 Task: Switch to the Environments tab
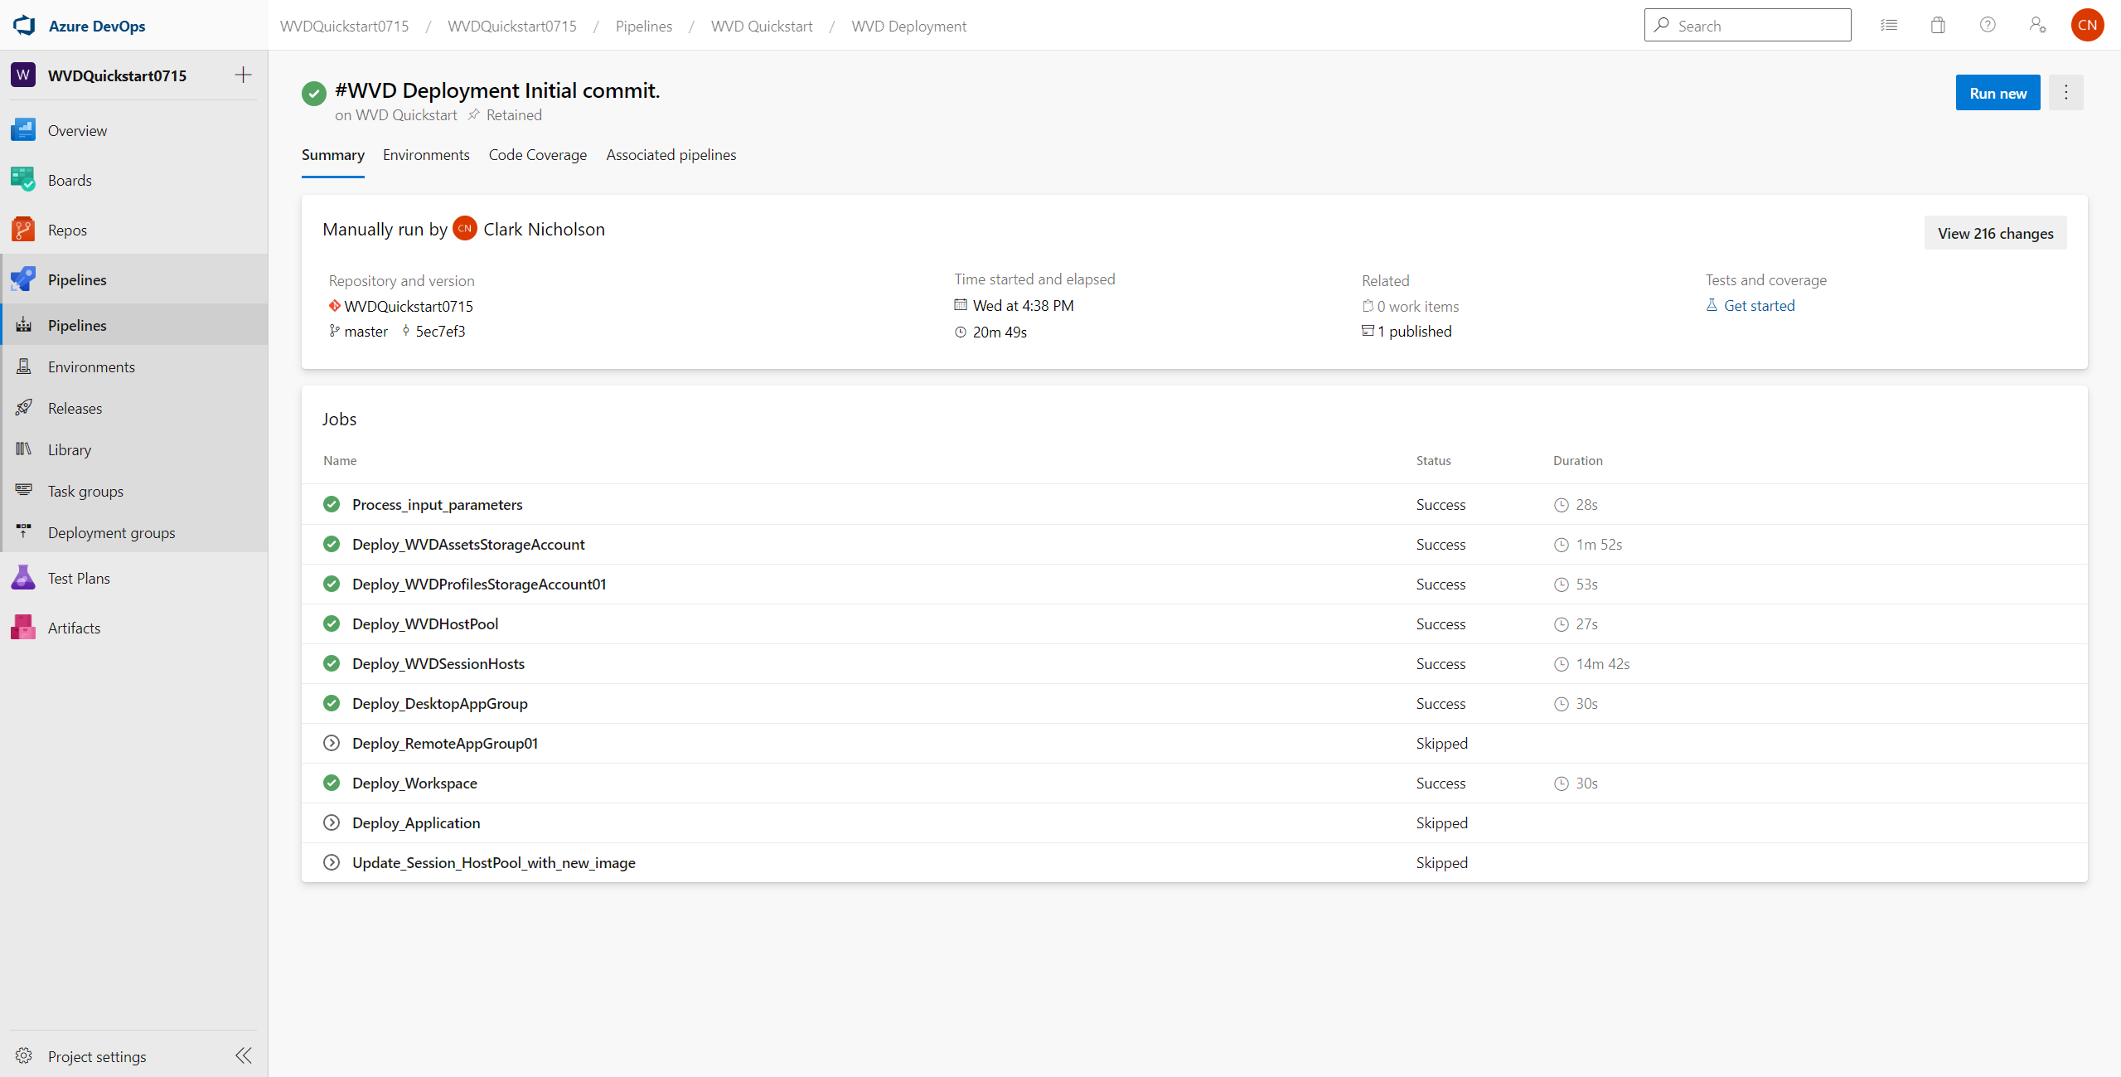(426, 155)
